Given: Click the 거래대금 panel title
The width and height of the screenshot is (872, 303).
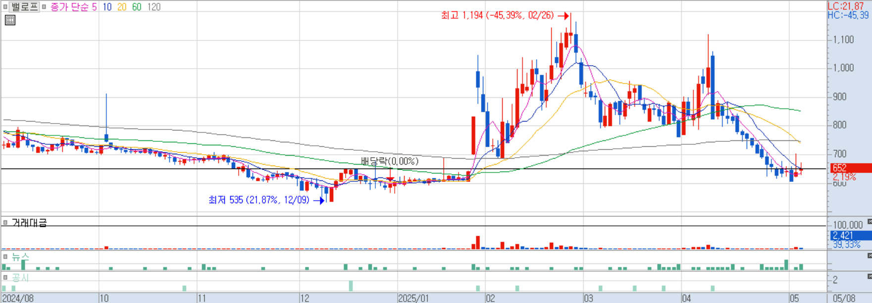Looking at the screenshot, I should click(x=29, y=222).
